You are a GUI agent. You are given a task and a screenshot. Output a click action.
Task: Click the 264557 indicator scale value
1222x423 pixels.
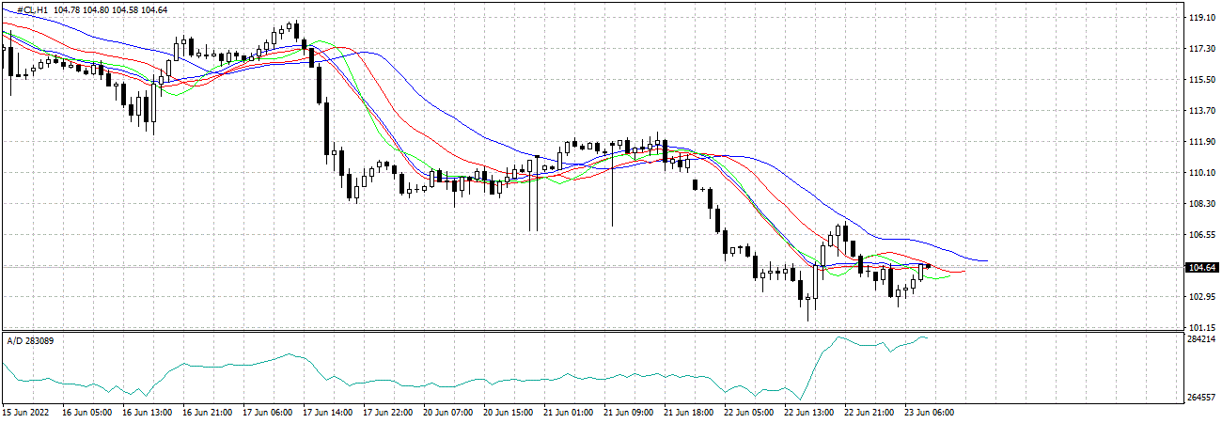[1199, 398]
